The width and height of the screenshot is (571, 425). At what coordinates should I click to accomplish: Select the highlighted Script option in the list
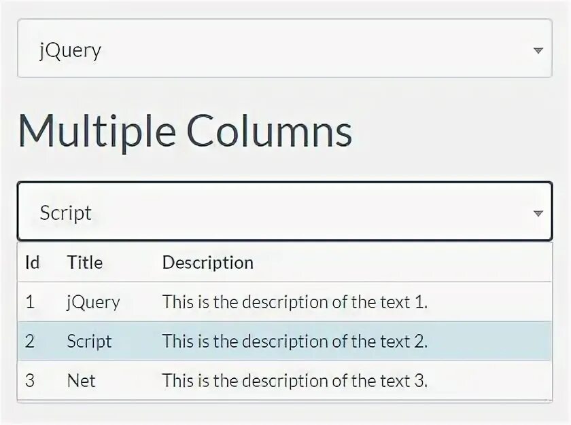click(89, 341)
